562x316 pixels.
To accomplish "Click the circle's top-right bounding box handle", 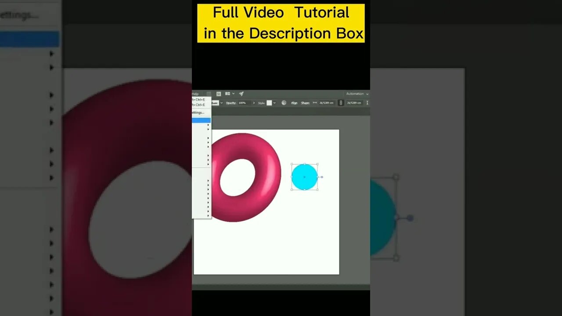I will (x=317, y=164).
